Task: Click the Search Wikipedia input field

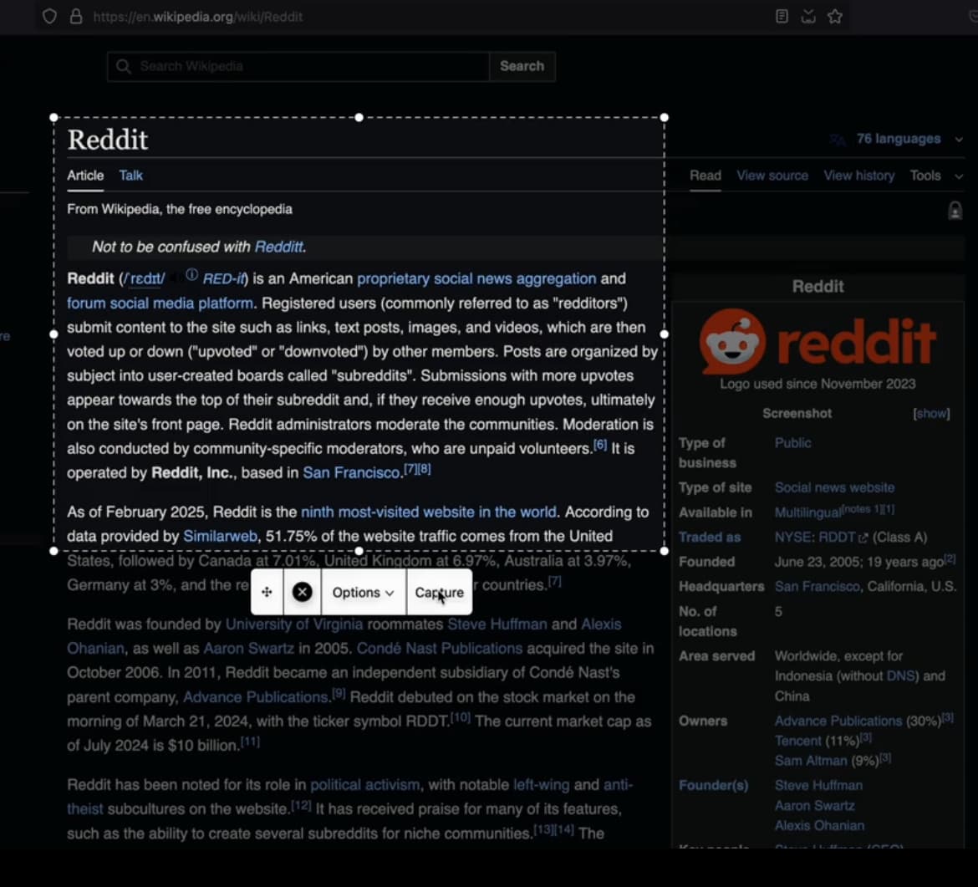Action: pos(299,66)
